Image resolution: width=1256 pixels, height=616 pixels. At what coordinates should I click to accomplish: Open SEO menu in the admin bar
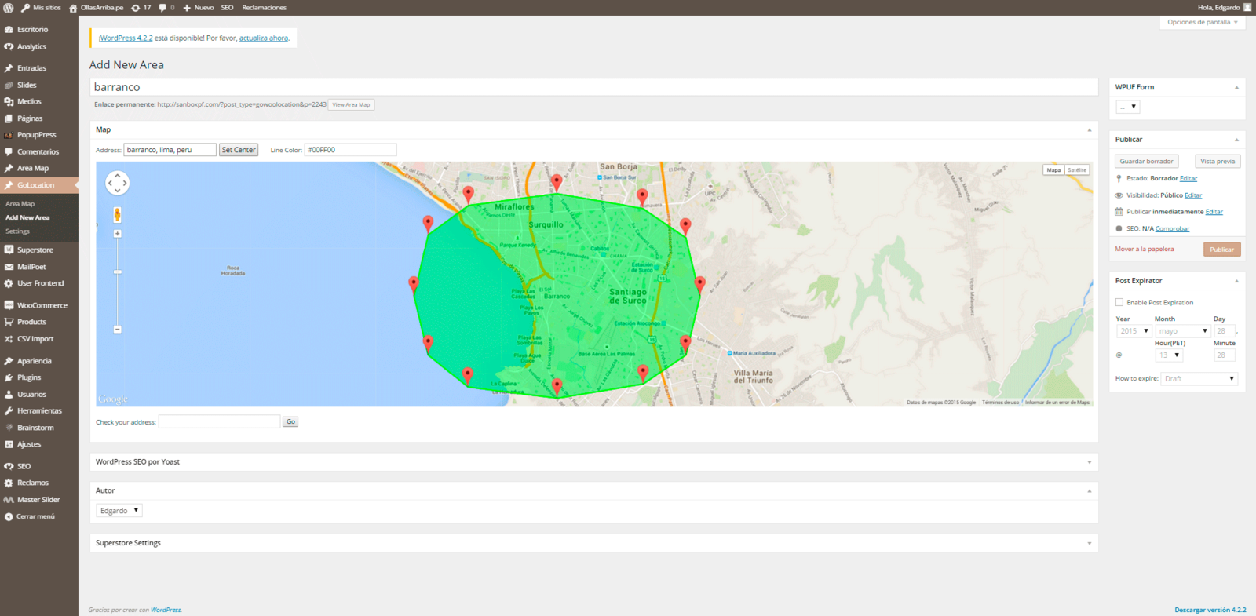tap(227, 7)
